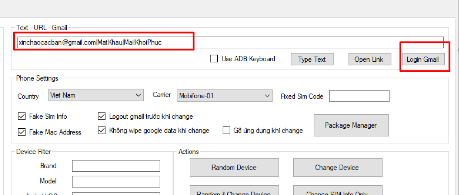This screenshot has height=195, width=459.
Task: Enable the Use ADB Keyboard checkbox
Action: coord(214,59)
